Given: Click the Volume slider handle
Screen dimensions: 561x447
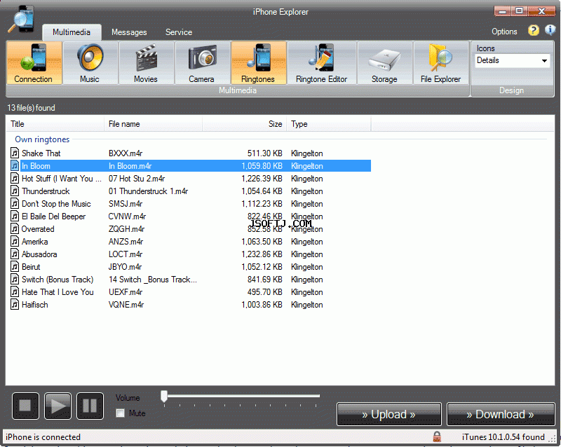Looking at the screenshot, I should pos(164,397).
